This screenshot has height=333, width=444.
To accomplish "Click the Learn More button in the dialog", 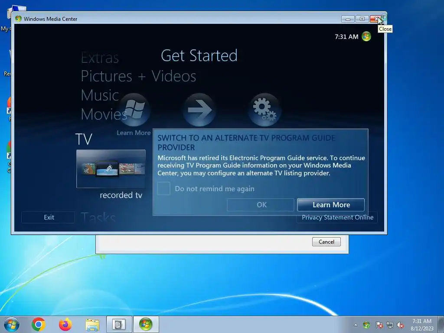I will [331, 205].
